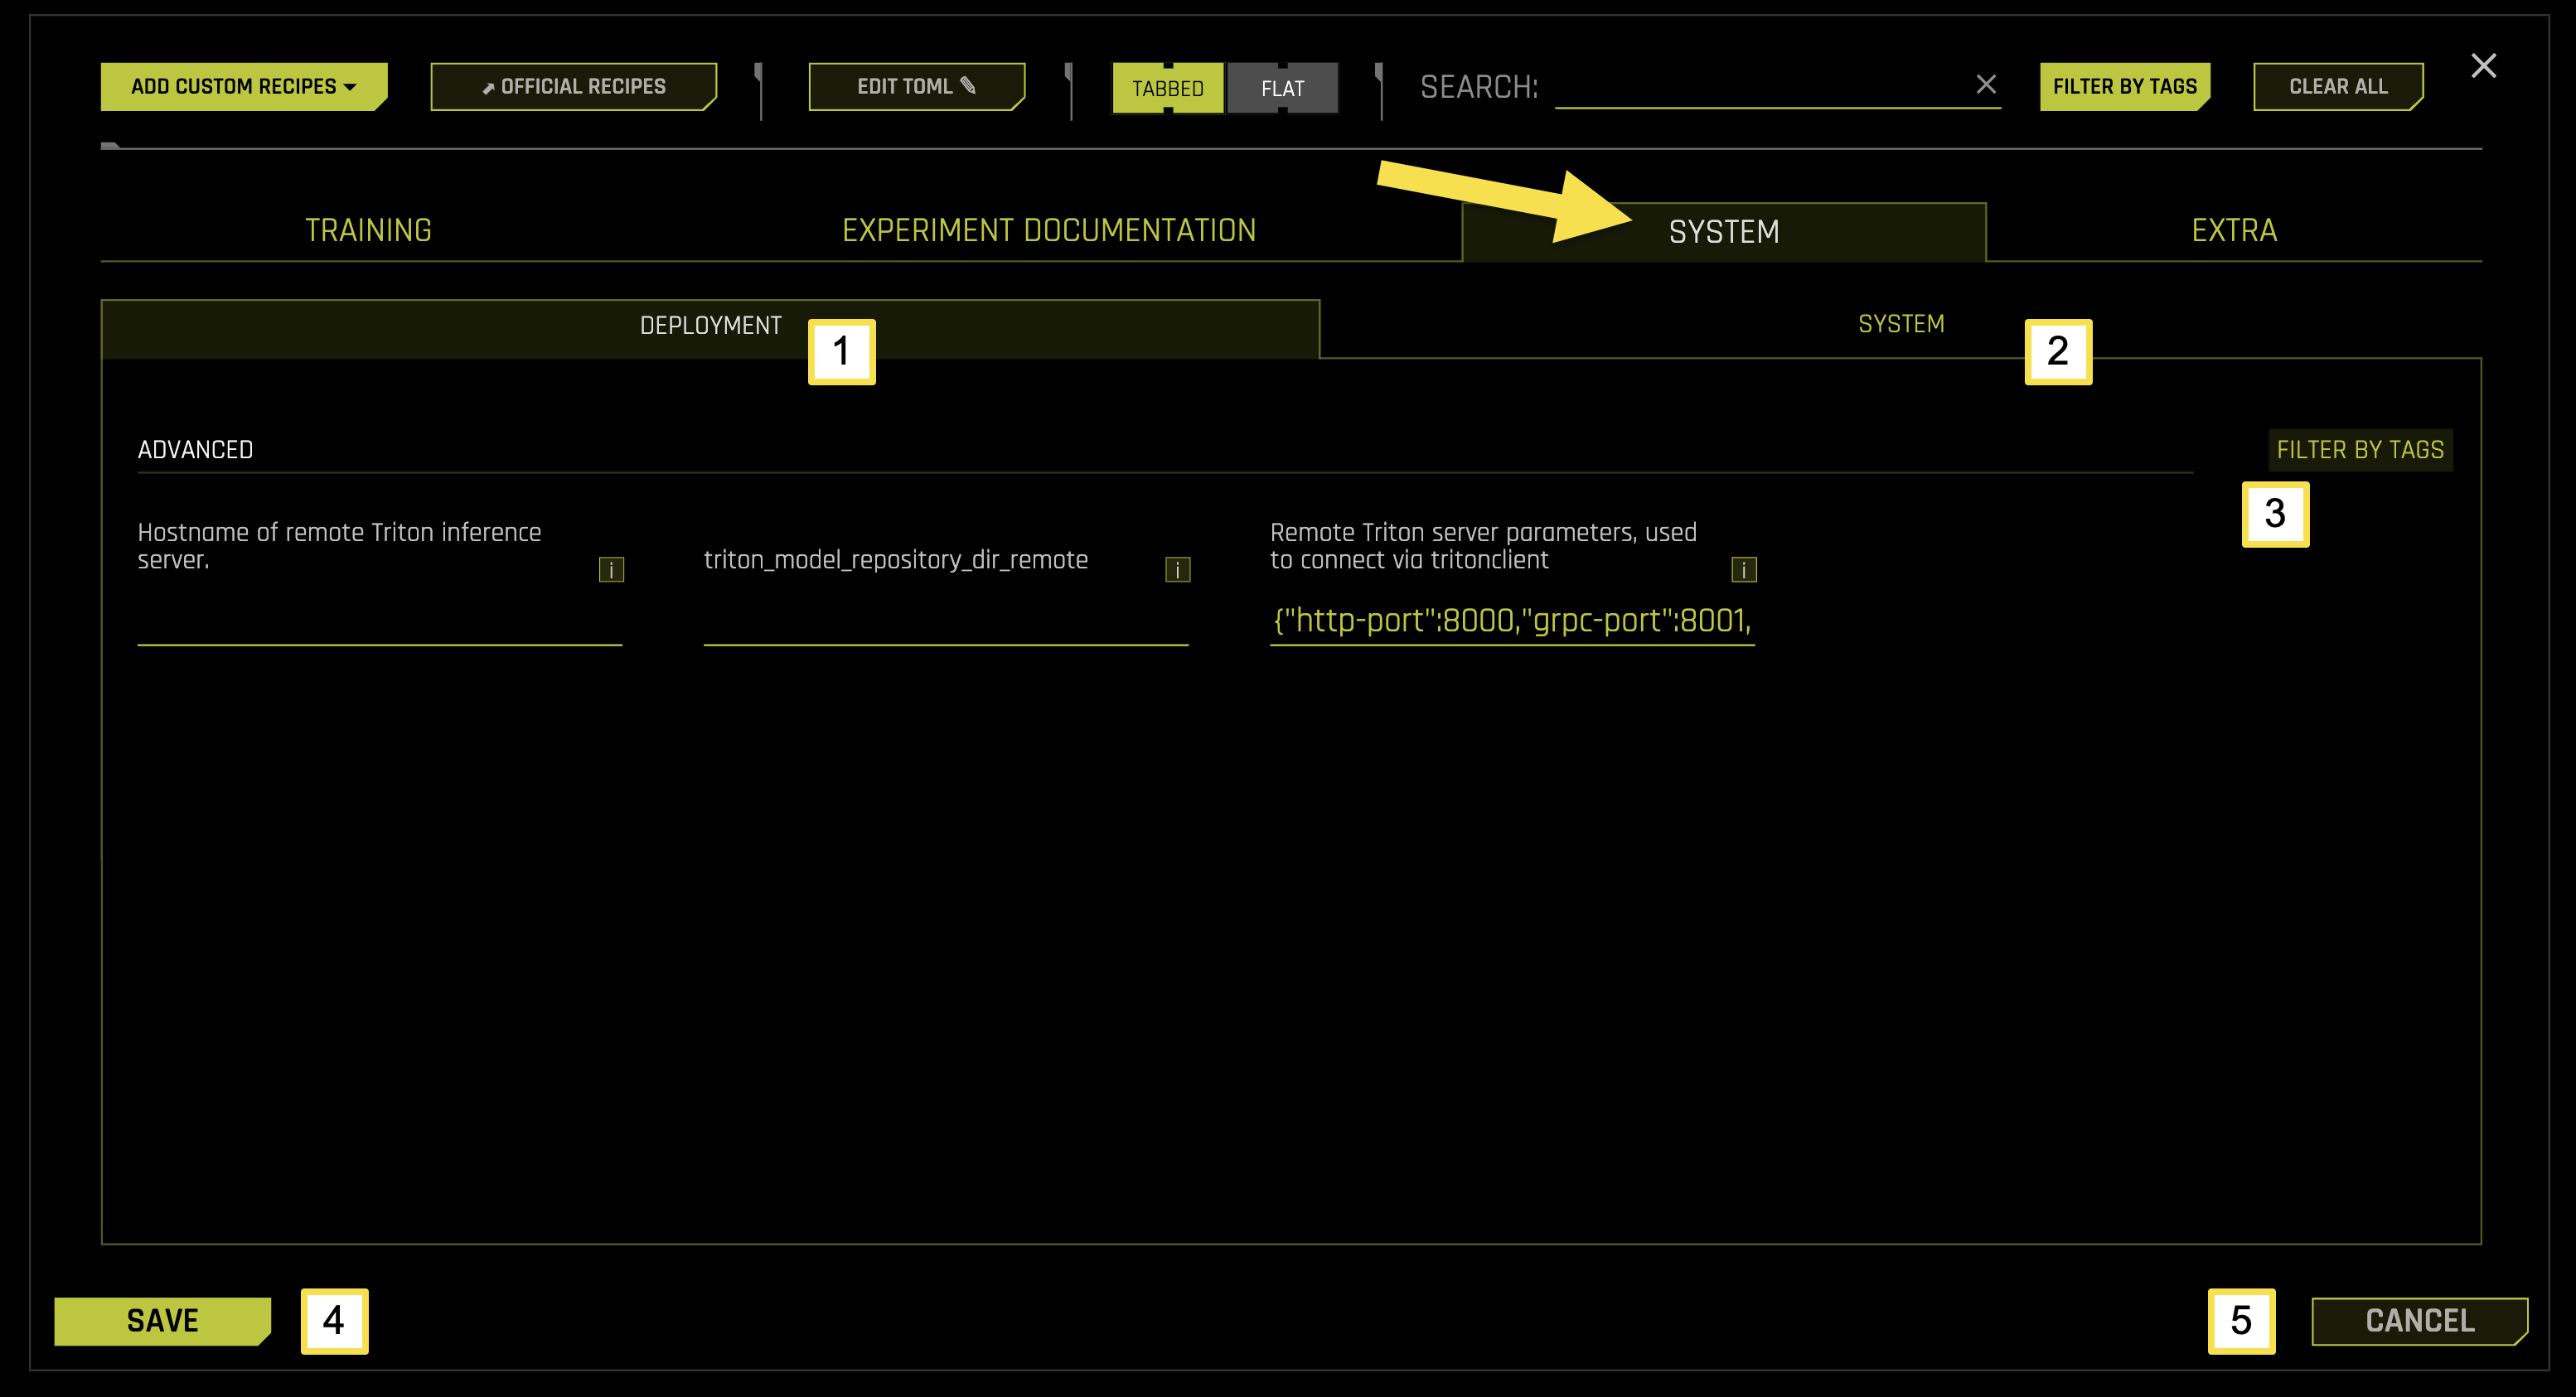The image size is (2576, 1397).
Task: Open the Deployment section
Action: click(711, 324)
